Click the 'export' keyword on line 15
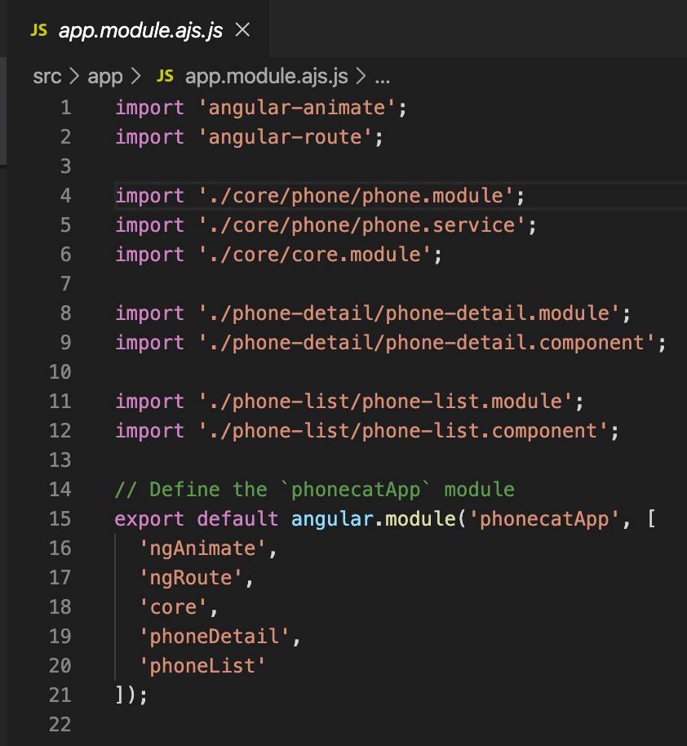This screenshot has width=687, height=746. point(149,518)
